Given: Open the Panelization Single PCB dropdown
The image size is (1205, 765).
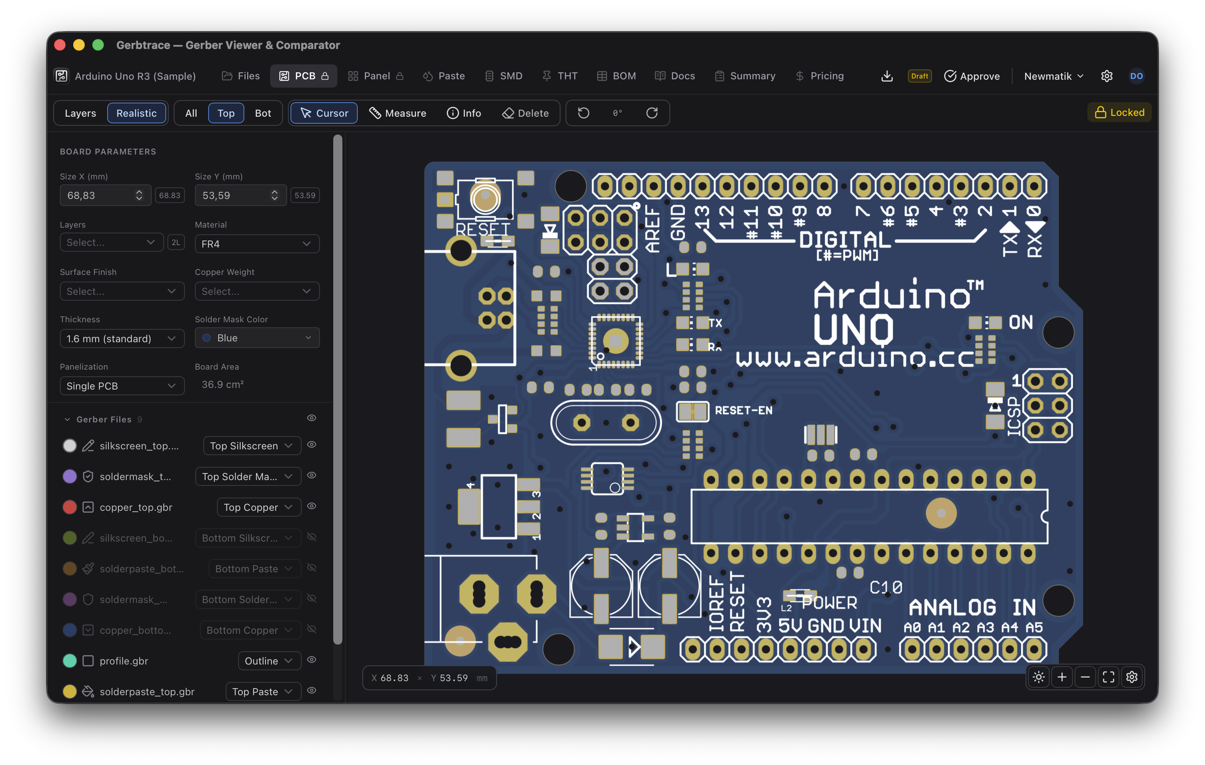Looking at the screenshot, I should click(x=122, y=386).
